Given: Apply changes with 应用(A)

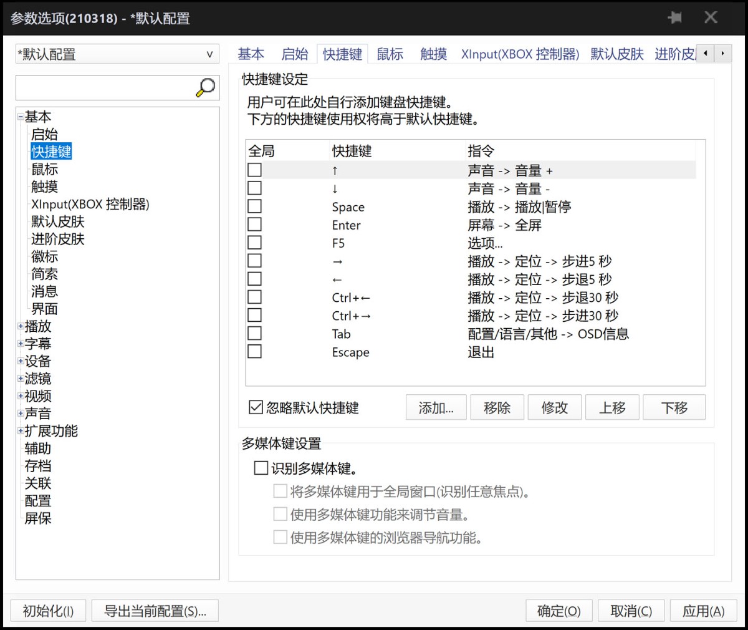Looking at the screenshot, I should point(704,611).
